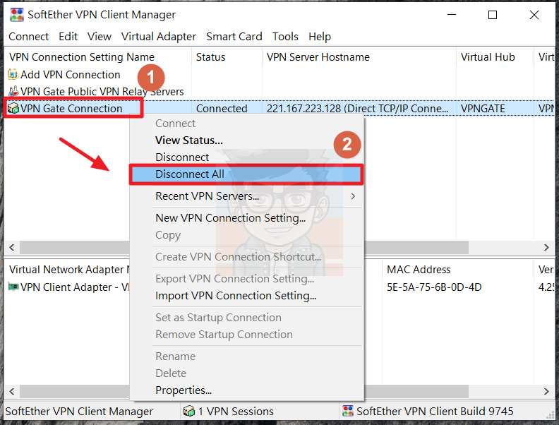Click the VPN Client Adapter network card icon
559x425 pixels.
[13, 287]
